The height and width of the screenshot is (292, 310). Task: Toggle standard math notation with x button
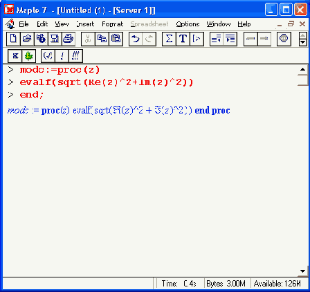(15, 56)
